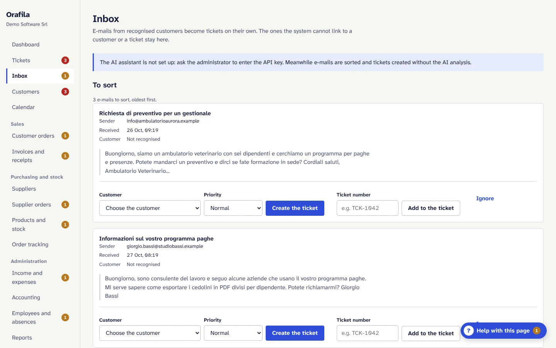Expand customer dropdown for Informazioni sul vostro programma email
Viewport: 556px width, 348px height.
150,333
